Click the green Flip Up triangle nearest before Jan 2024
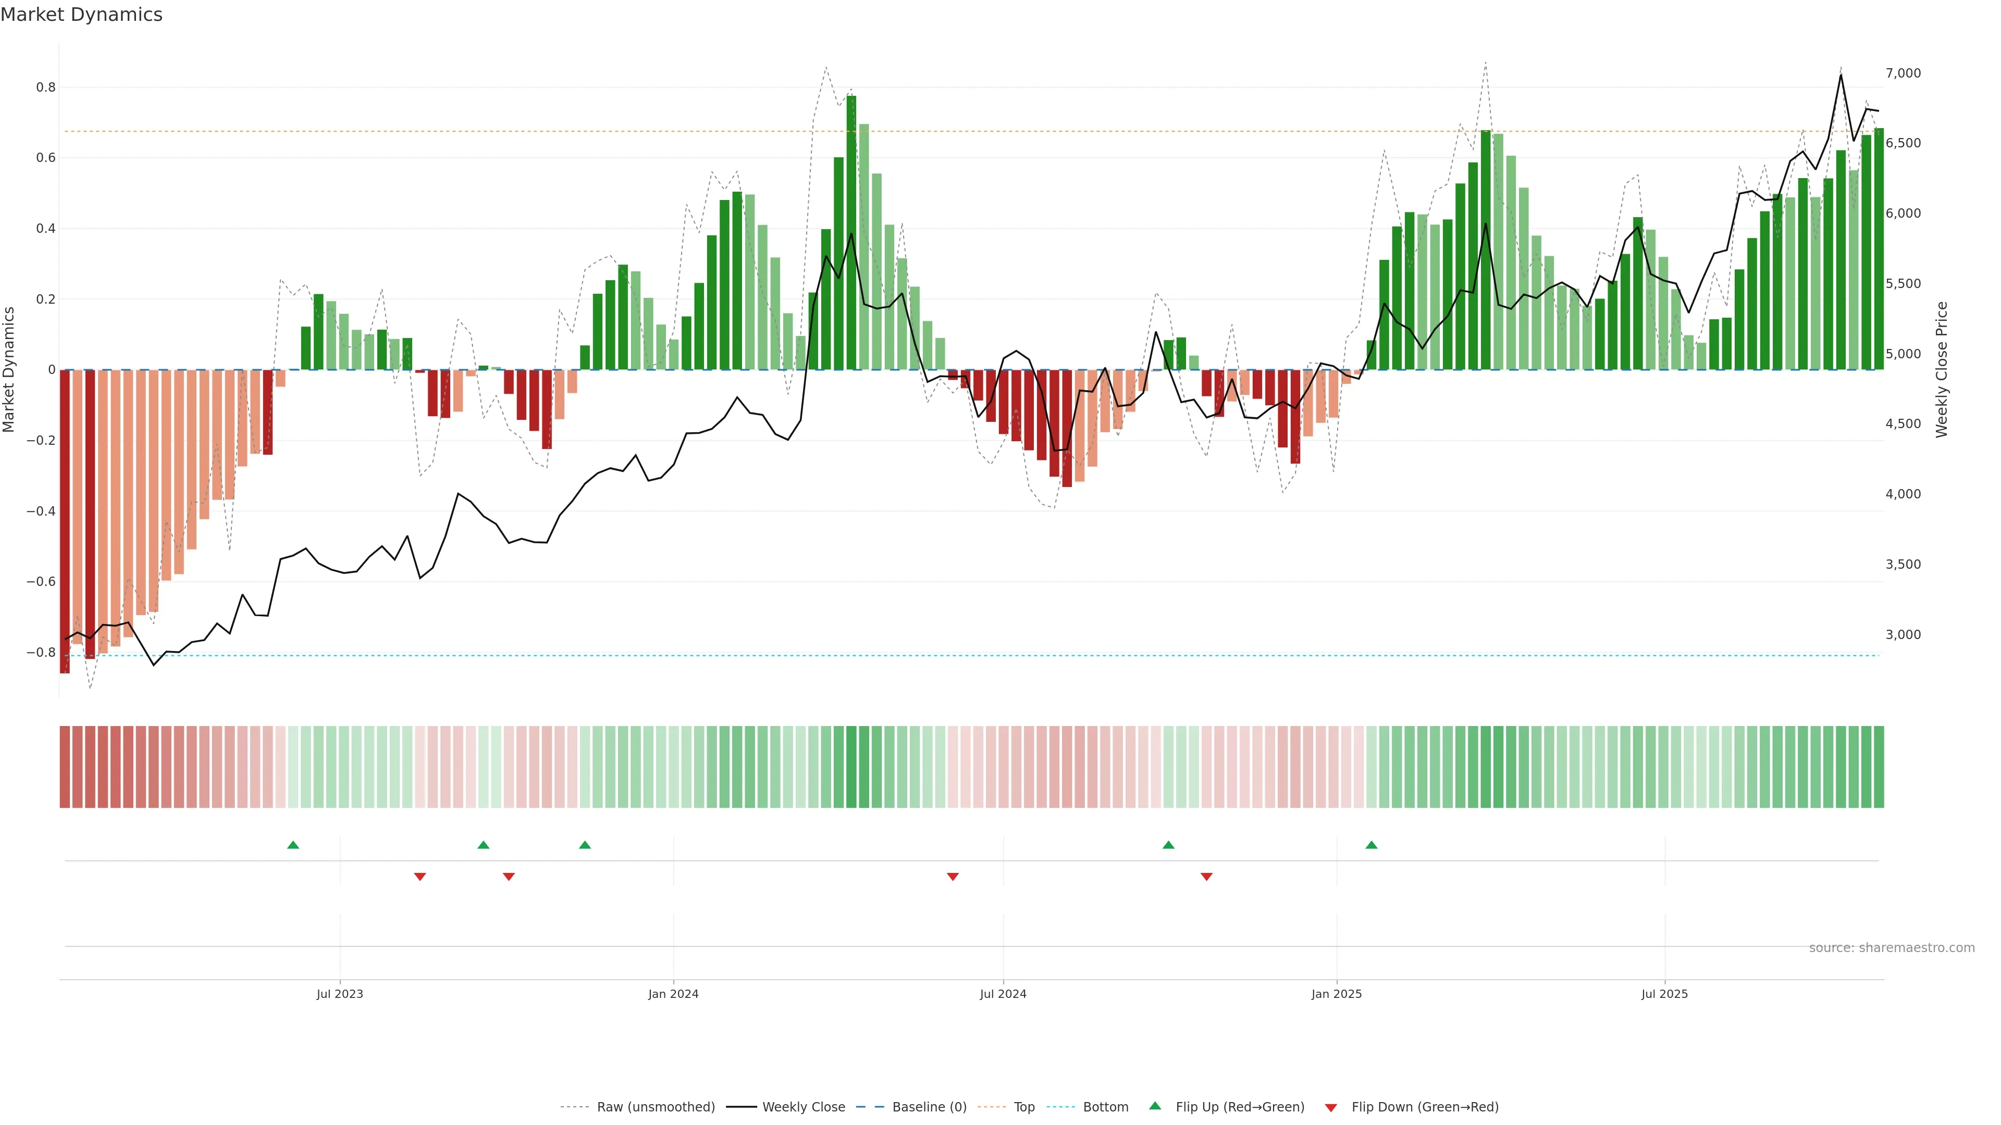 pos(585,845)
